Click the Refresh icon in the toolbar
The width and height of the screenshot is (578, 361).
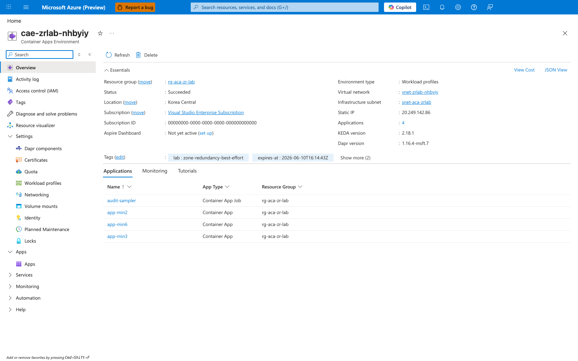(109, 55)
